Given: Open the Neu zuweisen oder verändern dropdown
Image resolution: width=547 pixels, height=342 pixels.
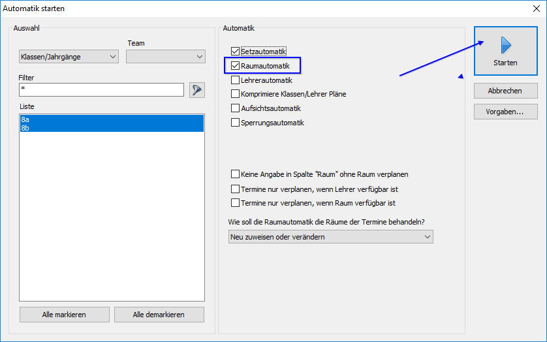Looking at the screenshot, I should coord(331,237).
